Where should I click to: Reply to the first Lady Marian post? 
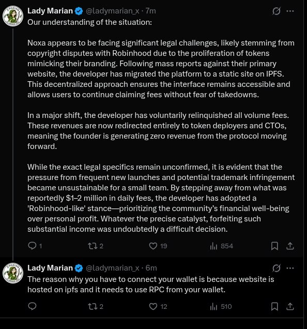point(35,246)
